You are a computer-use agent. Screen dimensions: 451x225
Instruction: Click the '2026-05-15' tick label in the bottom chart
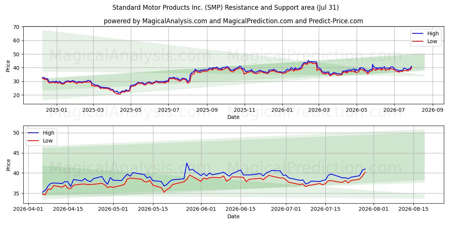pos(153,210)
